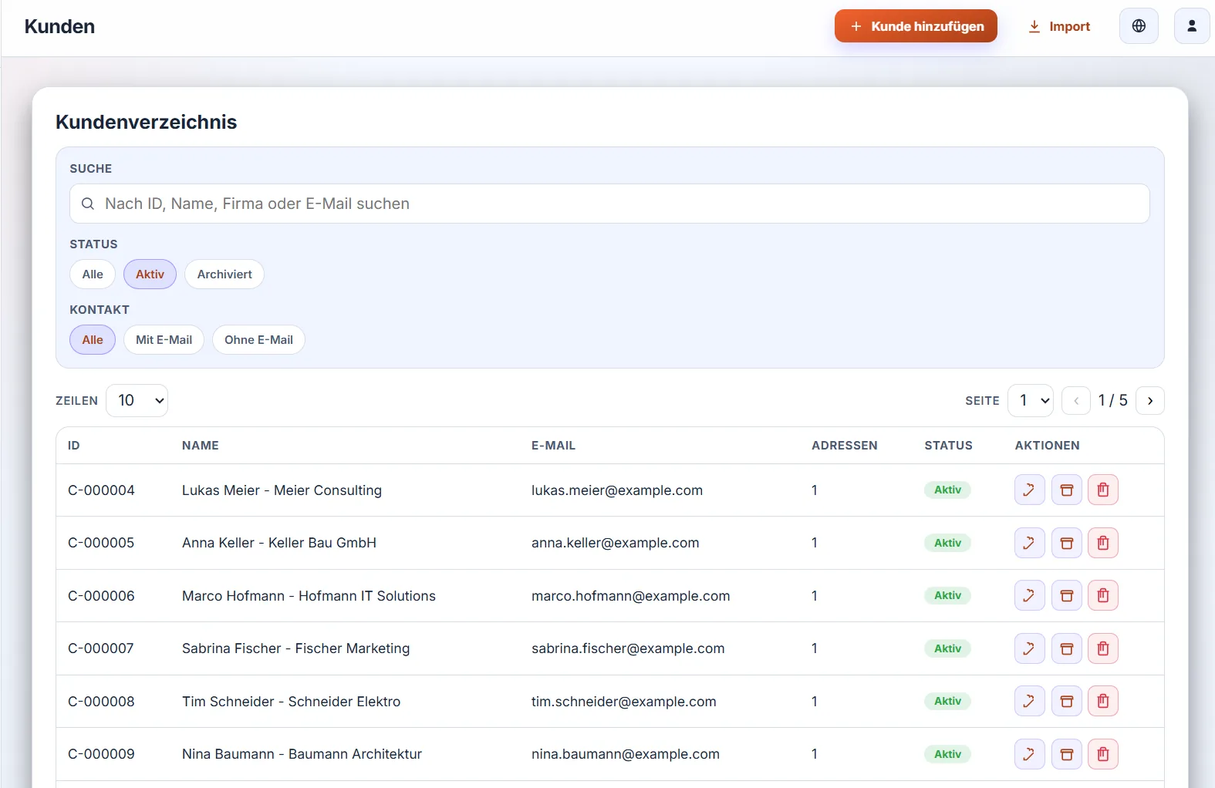
Task: Go to the previous page
Action: click(x=1076, y=401)
